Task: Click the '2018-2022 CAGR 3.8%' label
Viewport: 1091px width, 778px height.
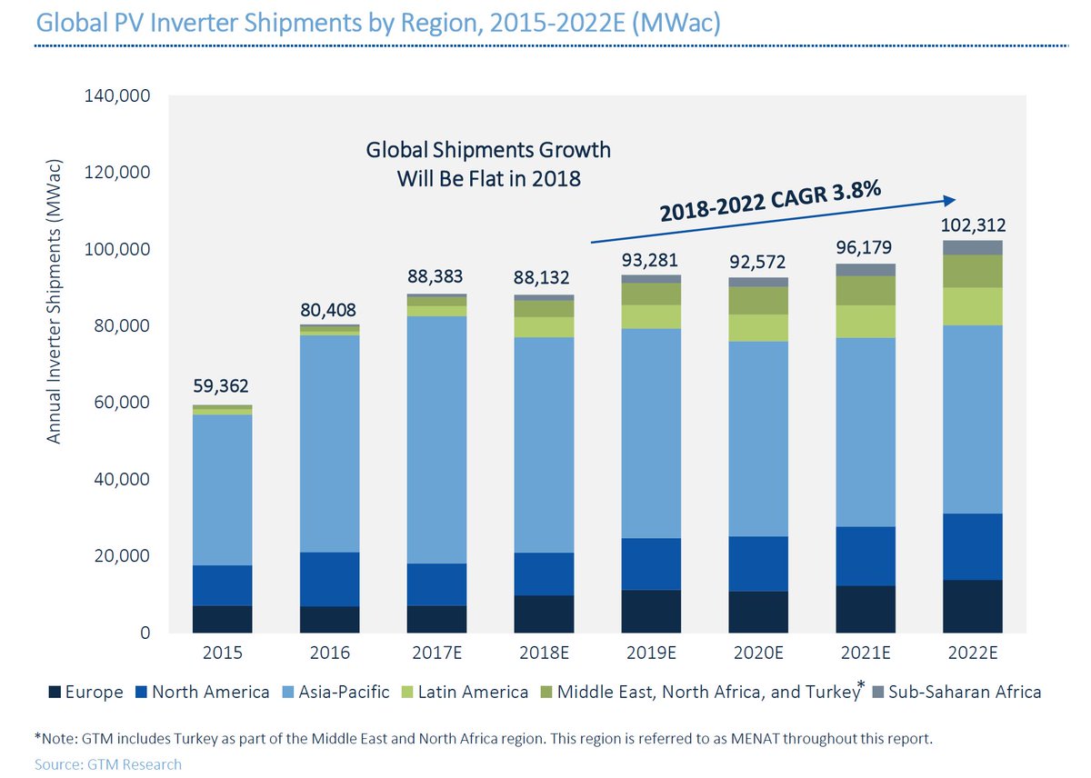Action: click(773, 200)
